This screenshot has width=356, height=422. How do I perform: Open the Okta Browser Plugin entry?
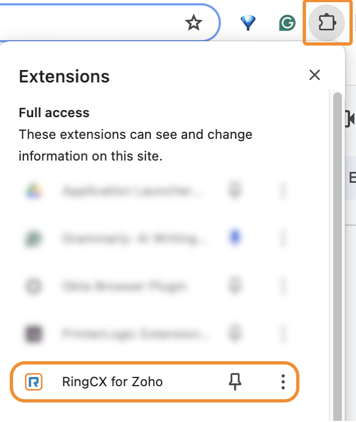point(125,285)
